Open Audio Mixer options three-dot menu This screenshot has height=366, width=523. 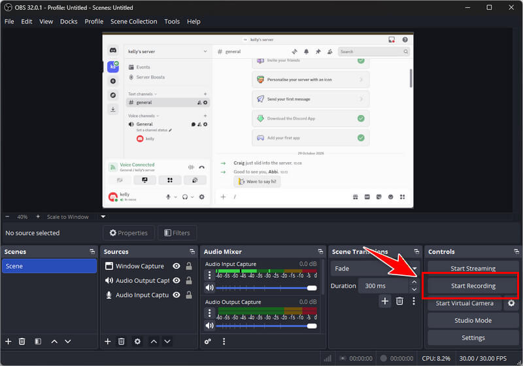(224, 341)
